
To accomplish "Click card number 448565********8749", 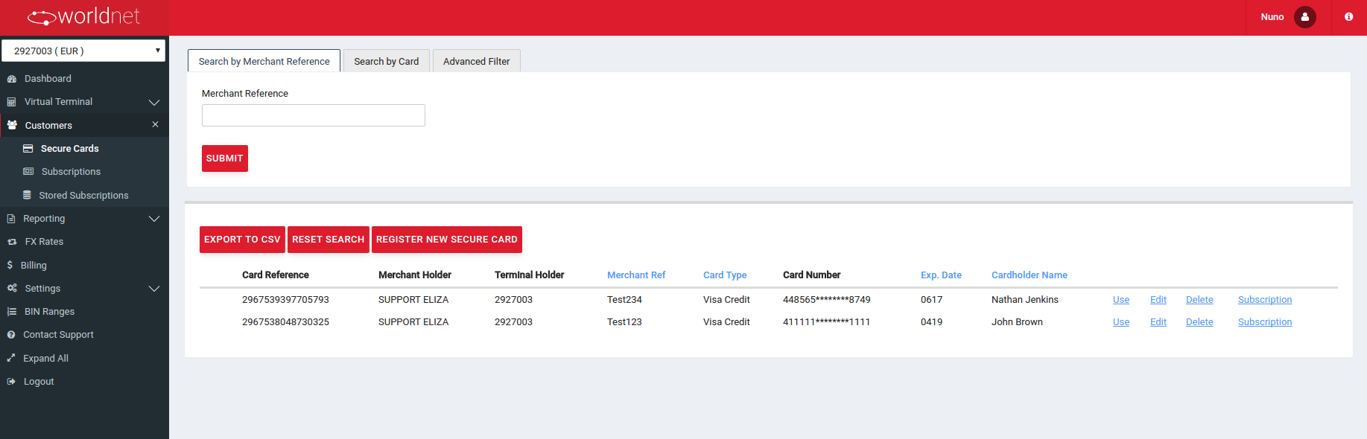I will (826, 300).
